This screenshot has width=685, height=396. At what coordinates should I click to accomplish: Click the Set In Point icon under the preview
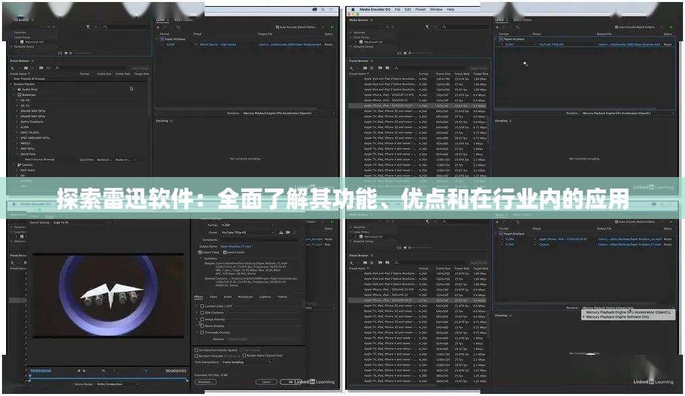point(79,370)
